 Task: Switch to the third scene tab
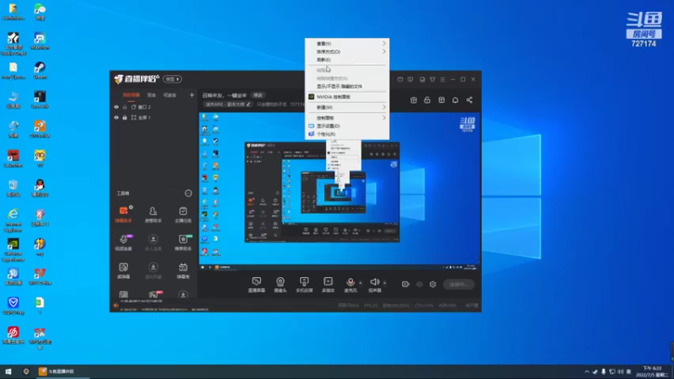(170, 95)
